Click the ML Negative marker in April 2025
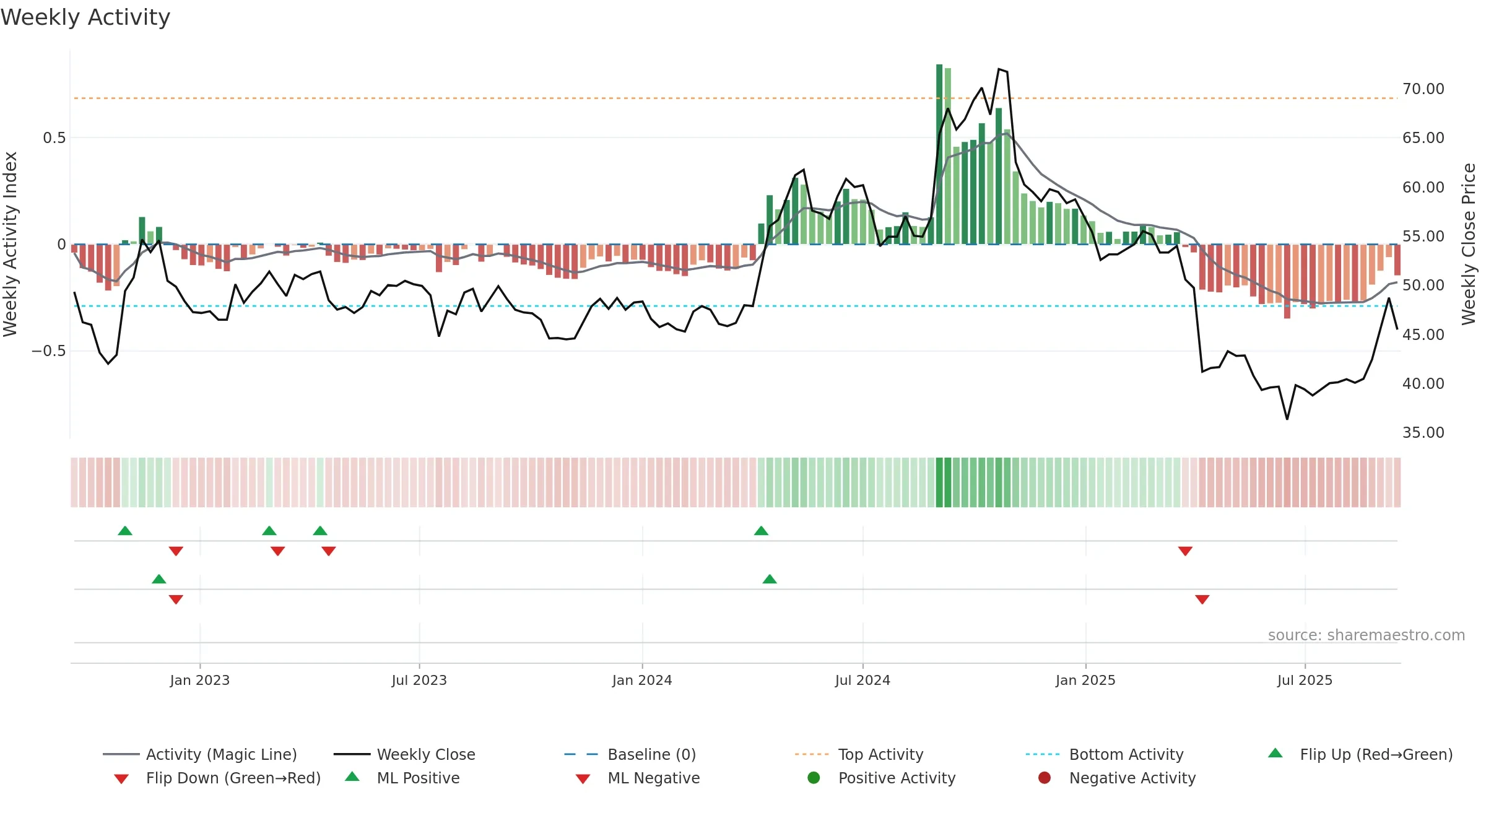The image size is (1486, 836). click(1202, 599)
